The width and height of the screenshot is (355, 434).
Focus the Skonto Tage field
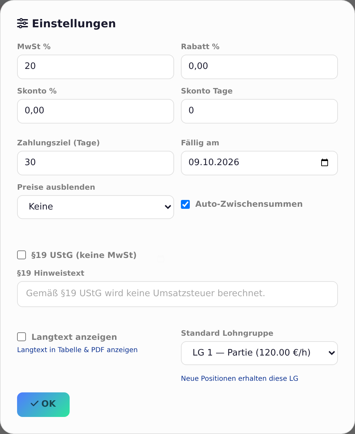pyautogui.click(x=259, y=111)
